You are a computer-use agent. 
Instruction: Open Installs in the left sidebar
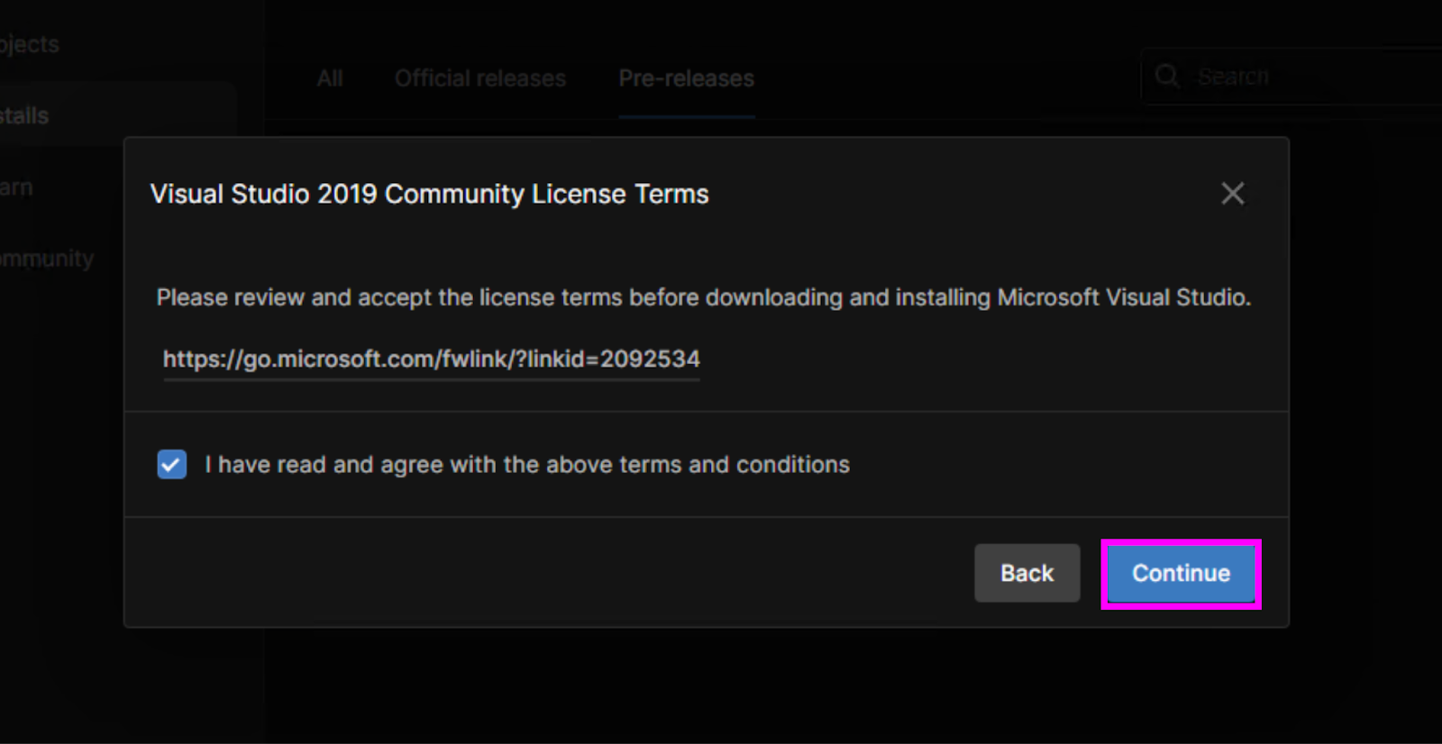pyautogui.click(x=25, y=115)
